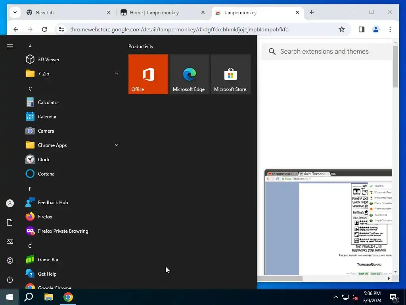Switch to the Home | Tampermonkey tab
Image resolution: width=406 pixels, height=305 pixels.
point(163,12)
